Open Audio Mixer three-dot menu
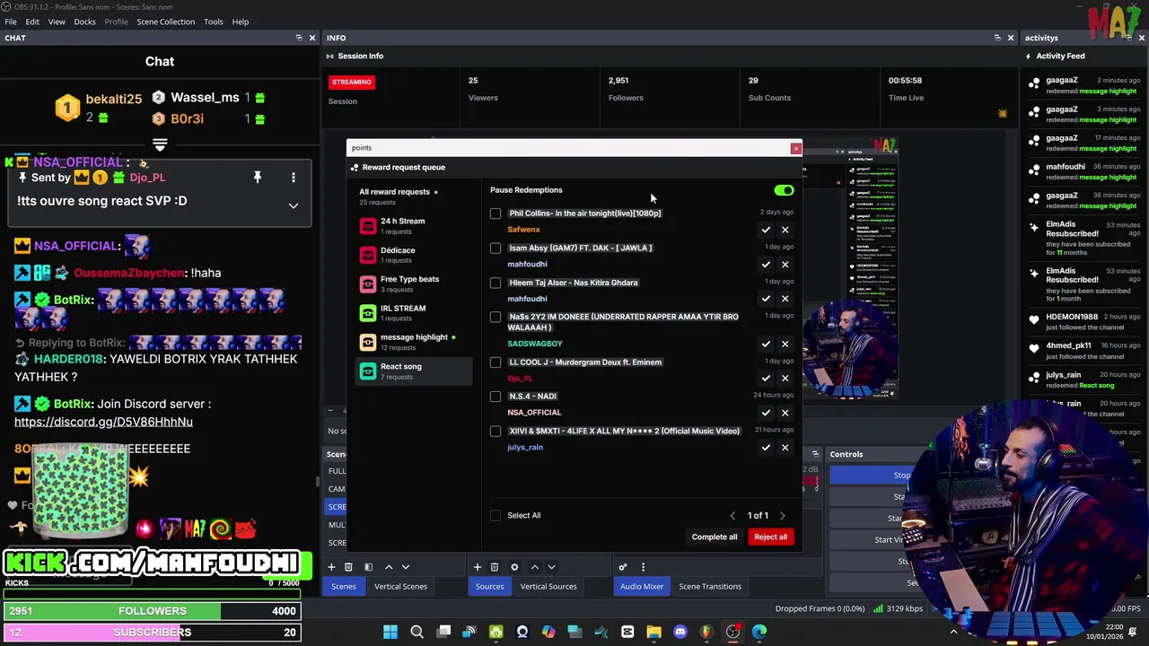1149x646 pixels. click(x=644, y=567)
